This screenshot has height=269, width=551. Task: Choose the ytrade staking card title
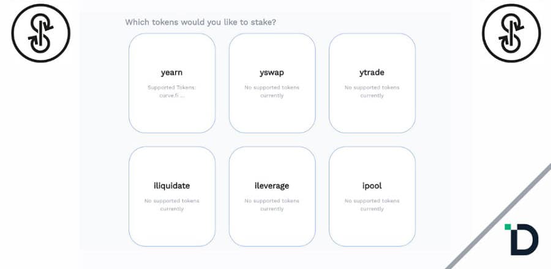[372, 72]
